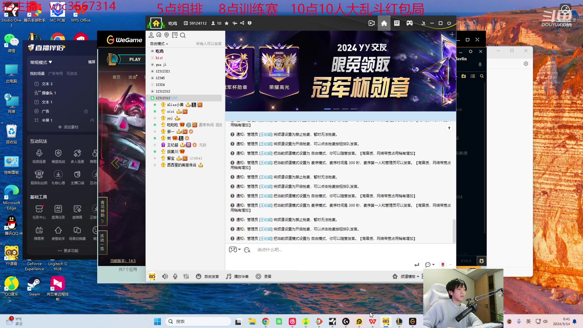Click 更多功能 more functions link
The image size is (583, 328).
[x=68, y=251]
